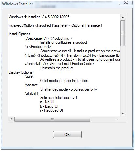Click 'Installs or configures a product' text
The height and width of the screenshot is (151, 135).
pos(64,42)
